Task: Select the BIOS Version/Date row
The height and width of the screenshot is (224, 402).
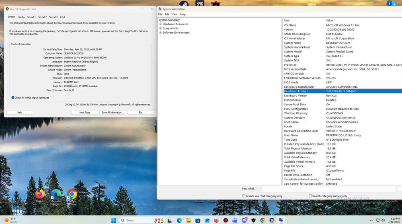Action: tap(343, 69)
